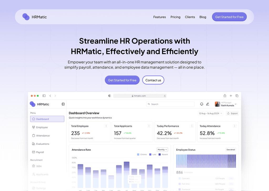Open the Total Applicants card options menu
The width and height of the screenshot is (269, 191).
coord(149,126)
